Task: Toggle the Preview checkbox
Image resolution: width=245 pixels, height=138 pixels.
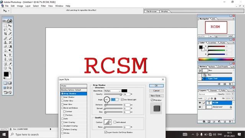Action: 152,100
